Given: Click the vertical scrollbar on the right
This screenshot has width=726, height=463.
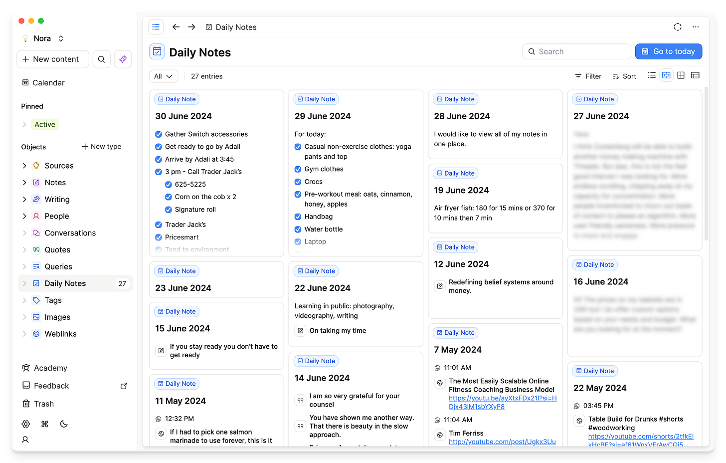Looking at the screenshot, I should [x=706, y=165].
